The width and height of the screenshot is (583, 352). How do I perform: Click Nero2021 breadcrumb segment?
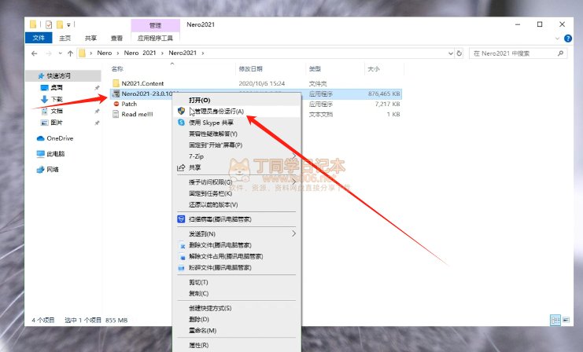click(183, 53)
